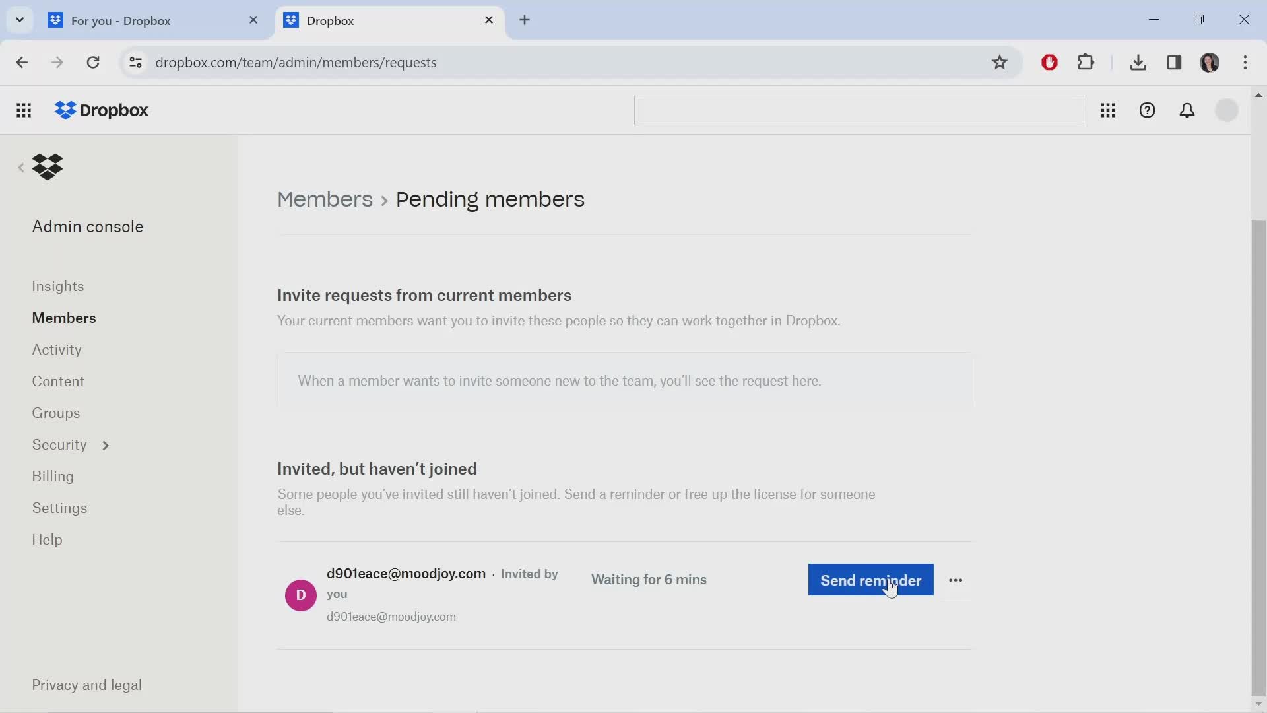Screen dimensions: 1267x713
Task: Toggle the Ublock Origin extension icon
Action: (x=1049, y=62)
